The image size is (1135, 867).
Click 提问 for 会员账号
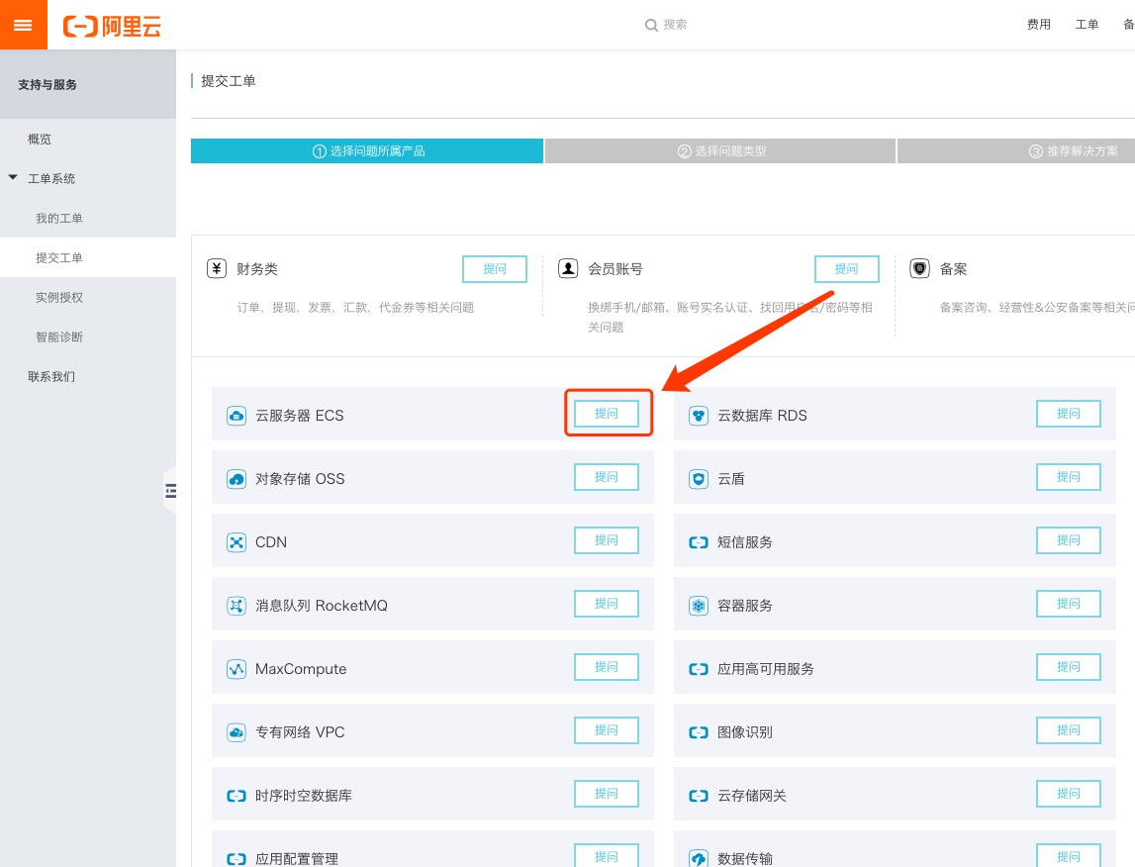coord(847,269)
